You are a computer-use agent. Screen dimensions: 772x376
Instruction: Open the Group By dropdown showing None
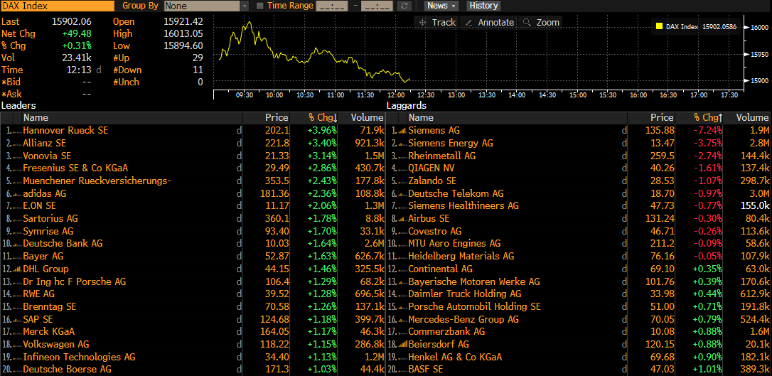pos(207,6)
